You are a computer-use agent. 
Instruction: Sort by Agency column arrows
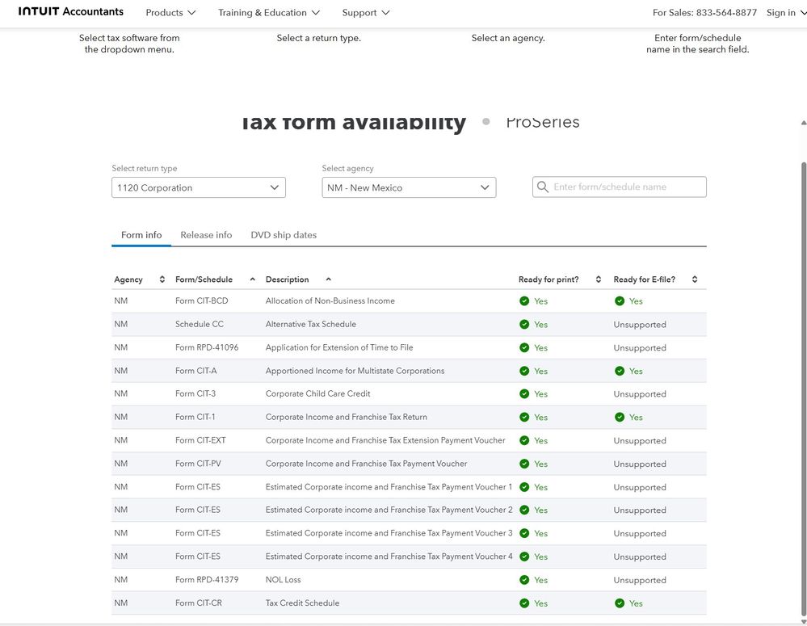click(x=162, y=279)
